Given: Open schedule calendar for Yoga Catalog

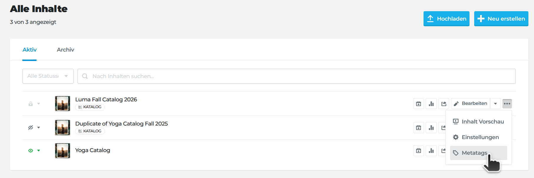Looking at the screenshot, I should 419,151.
